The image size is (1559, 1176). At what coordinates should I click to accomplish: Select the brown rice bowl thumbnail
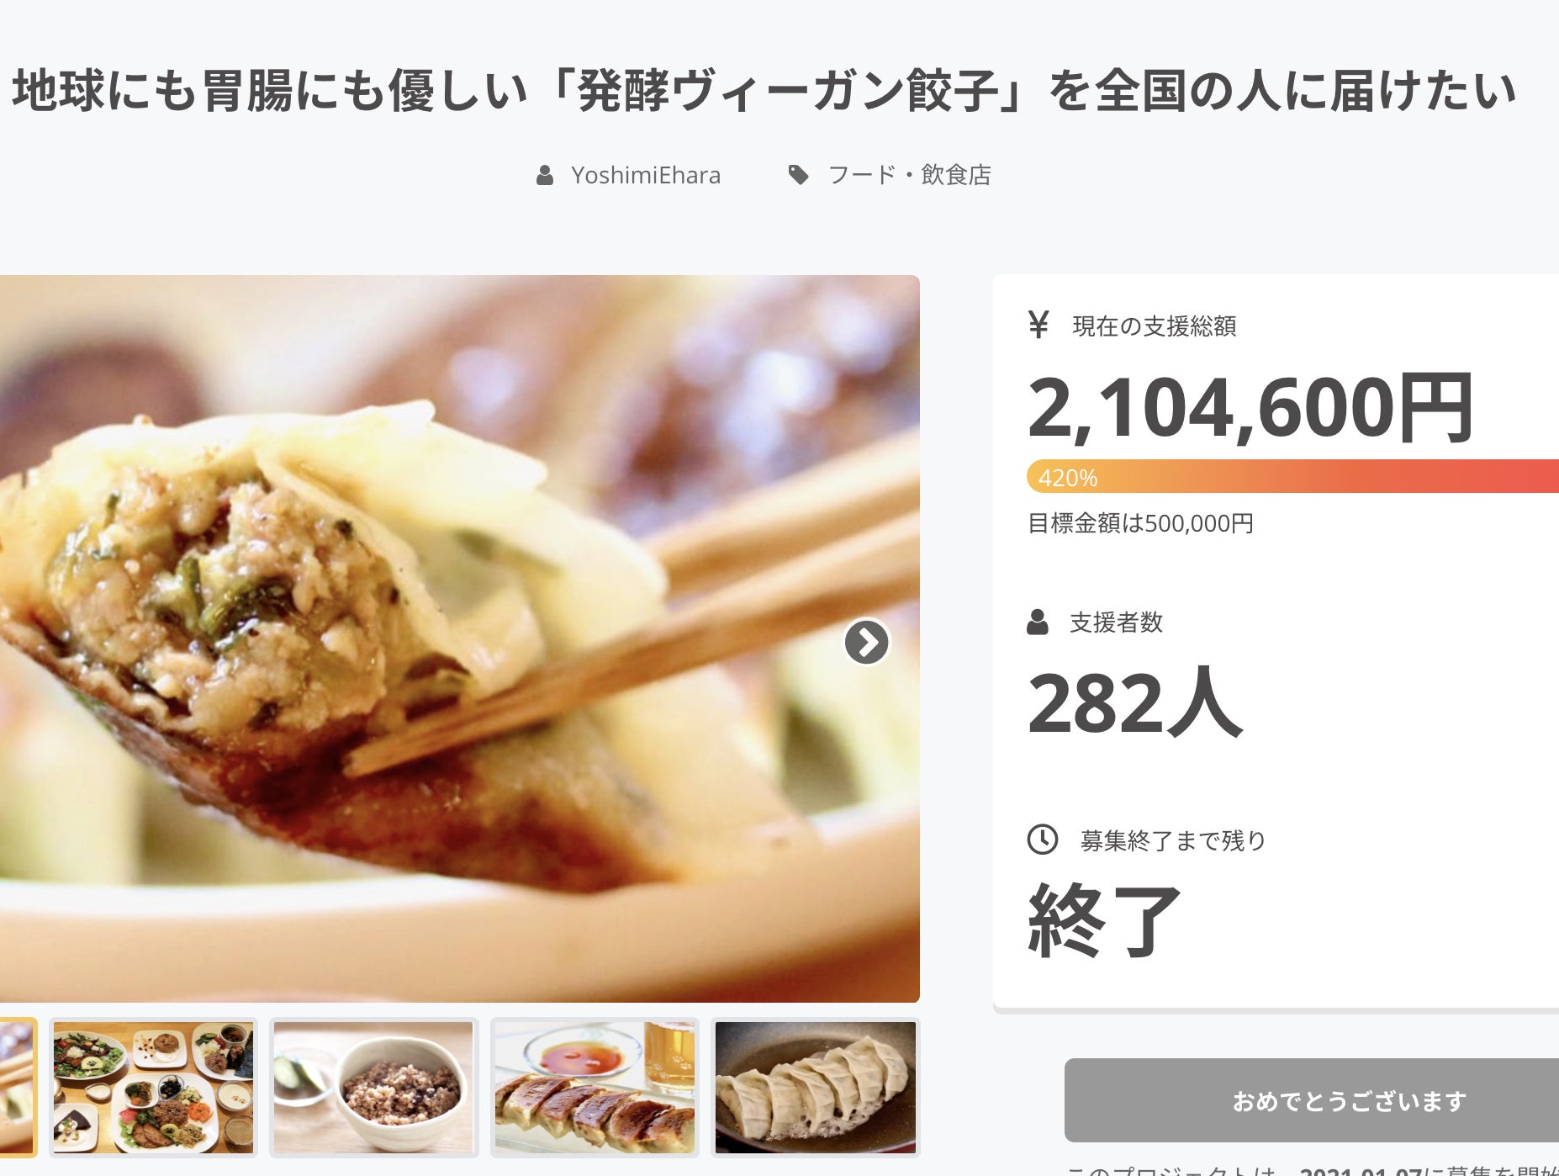373,1087
